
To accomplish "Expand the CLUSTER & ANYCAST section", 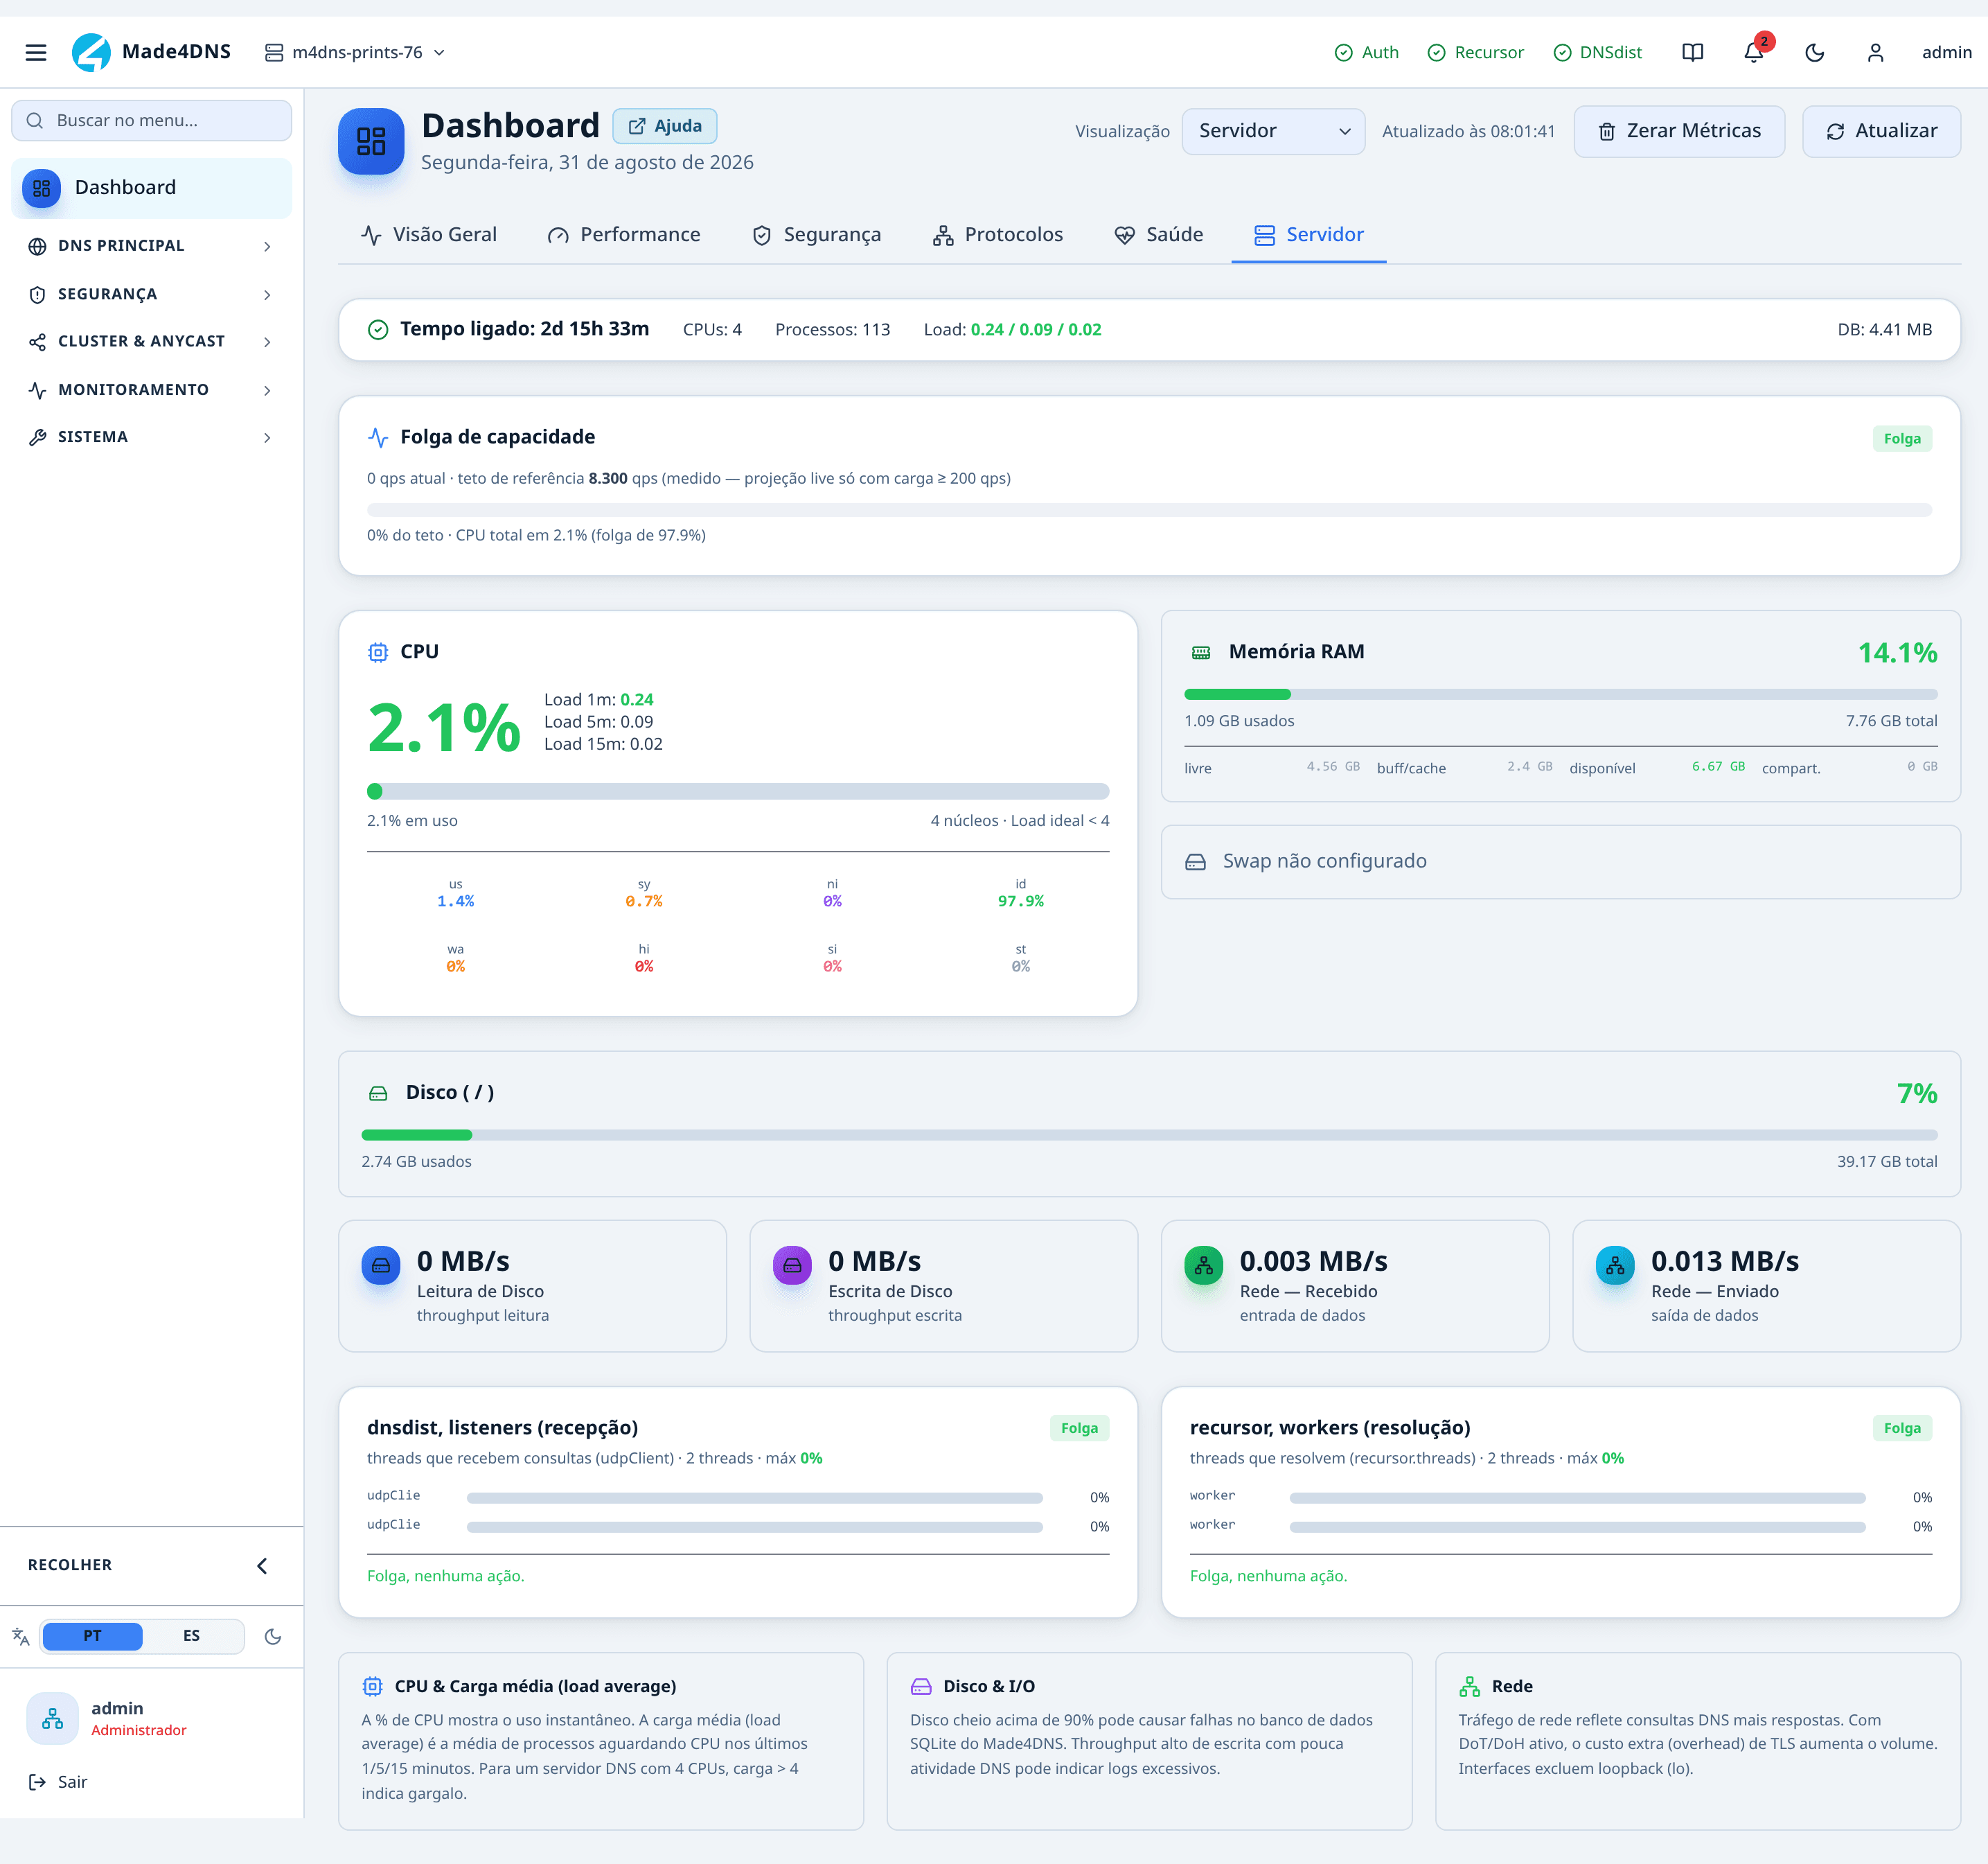I will [x=152, y=341].
